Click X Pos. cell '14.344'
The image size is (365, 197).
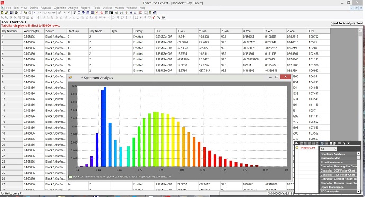187,37
